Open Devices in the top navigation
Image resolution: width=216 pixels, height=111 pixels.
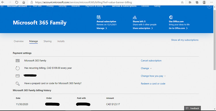click(145, 6)
